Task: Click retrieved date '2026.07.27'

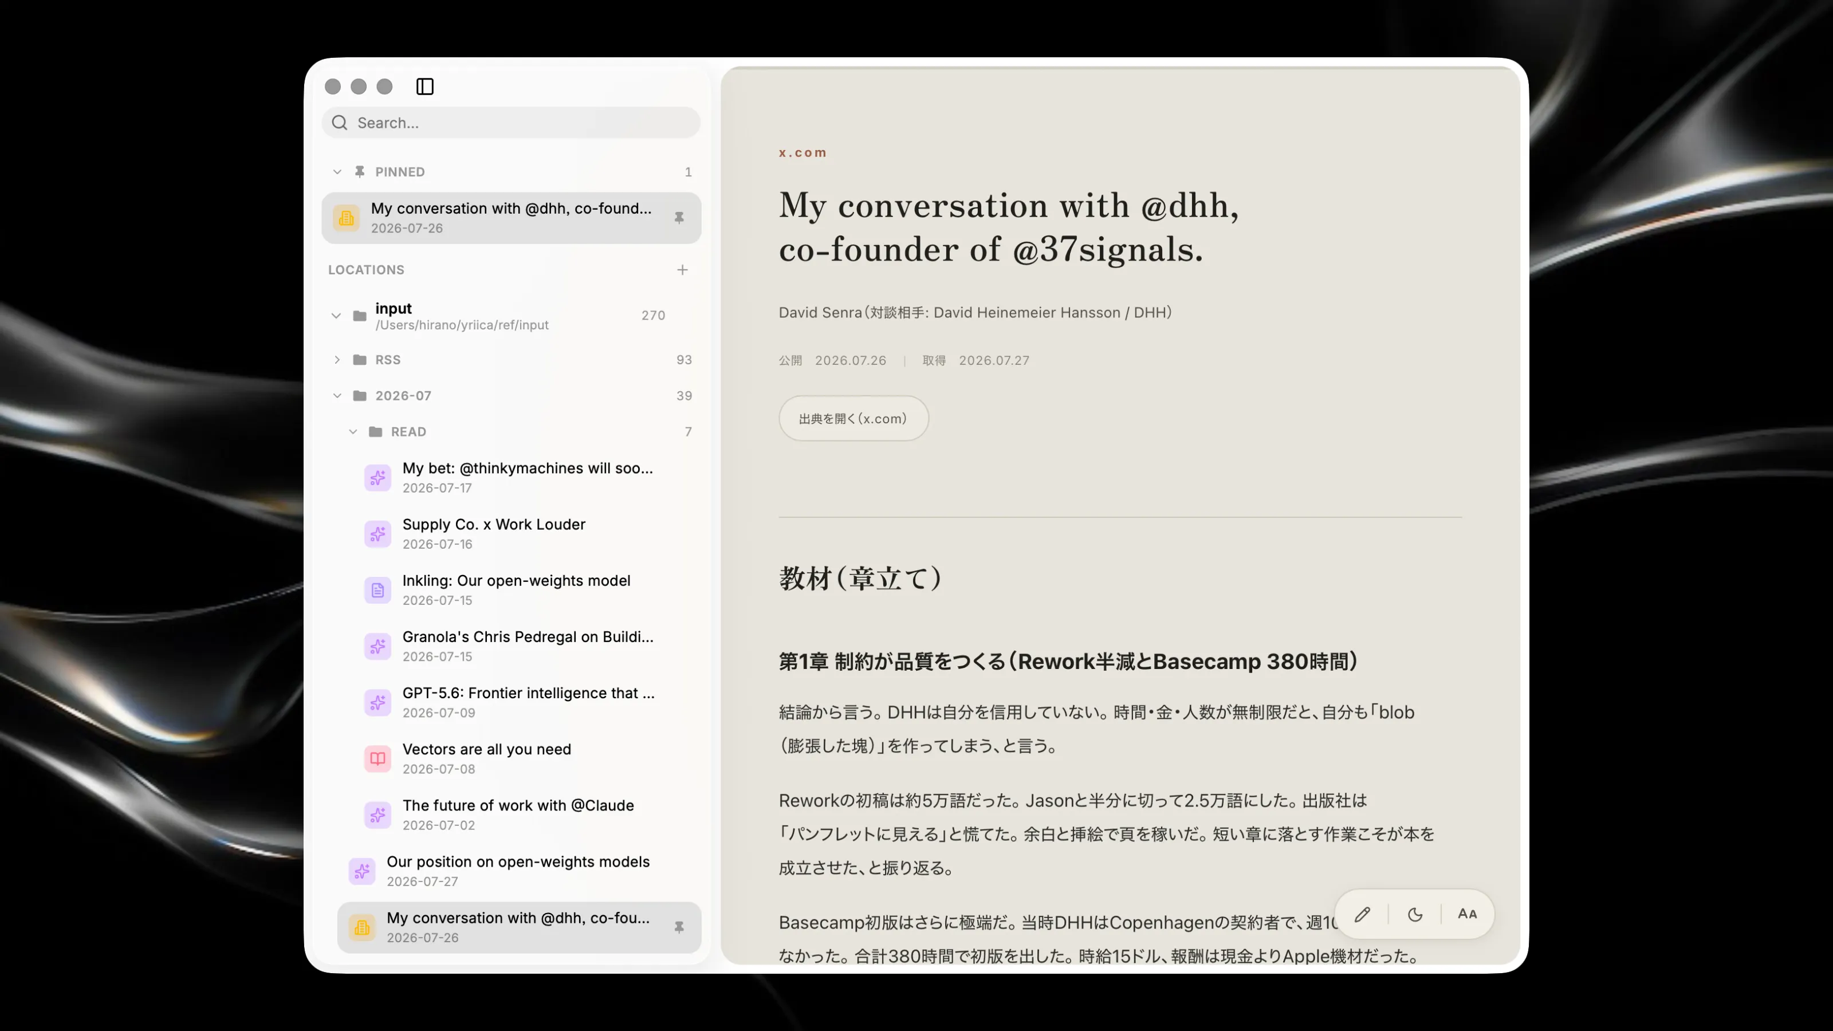Action: [x=994, y=361]
